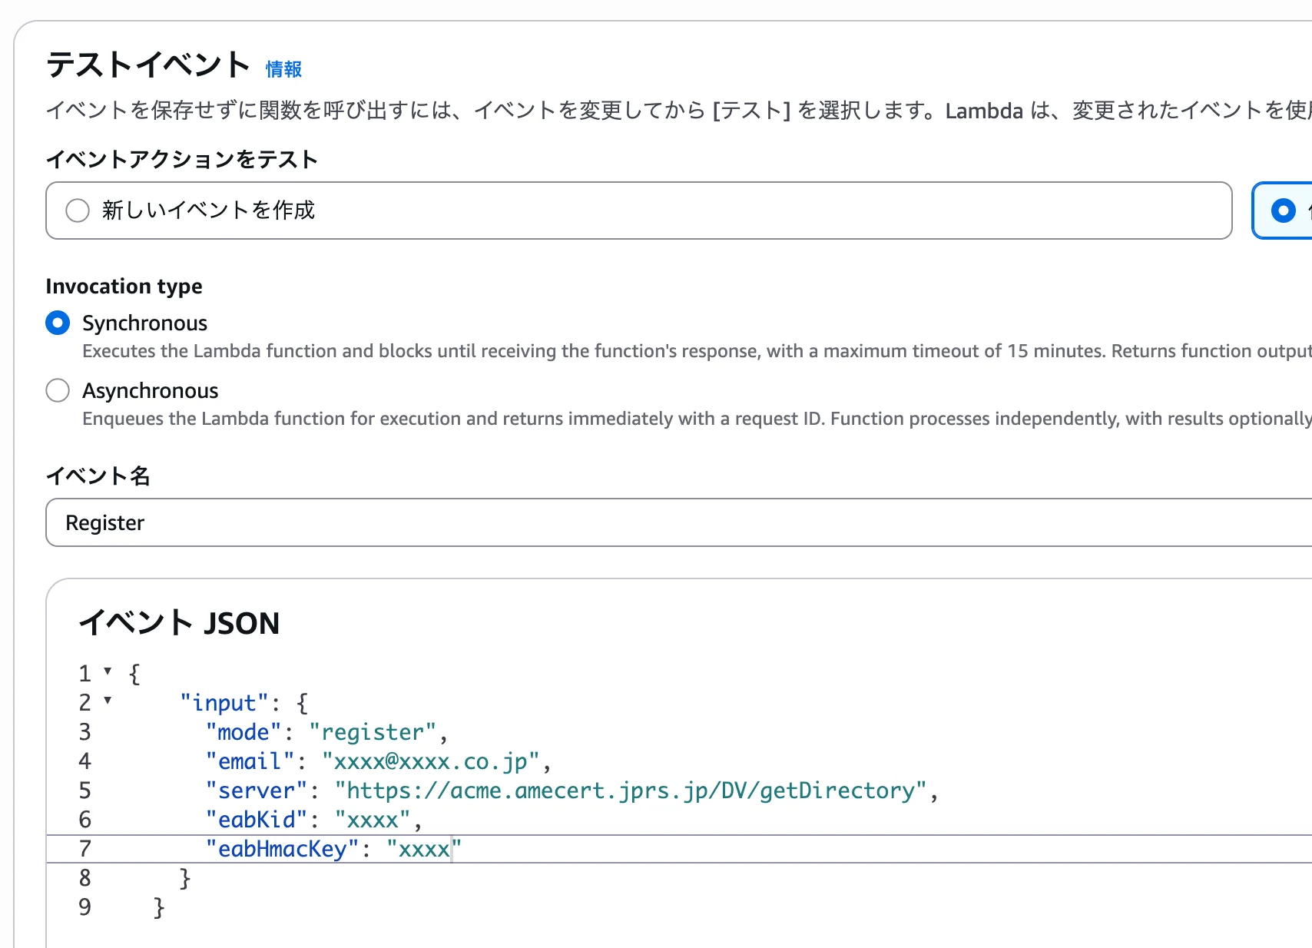Collapse the input object at line 2
Viewport: 1312px width, 948px height.
click(x=108, y=702)
